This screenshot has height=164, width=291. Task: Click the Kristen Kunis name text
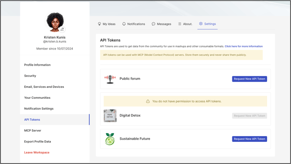coord(55,37)
